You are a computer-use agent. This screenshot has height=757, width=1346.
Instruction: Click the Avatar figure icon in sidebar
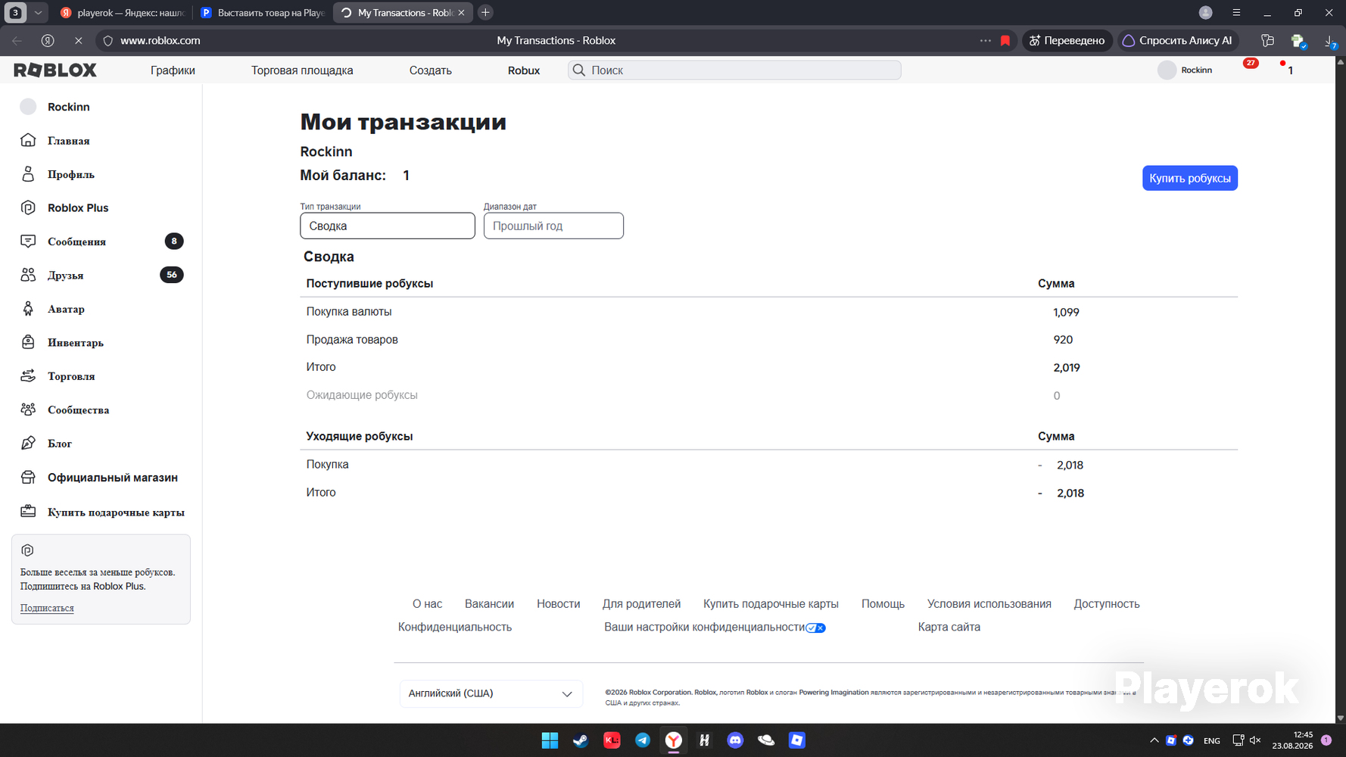(x=28, y=309)
